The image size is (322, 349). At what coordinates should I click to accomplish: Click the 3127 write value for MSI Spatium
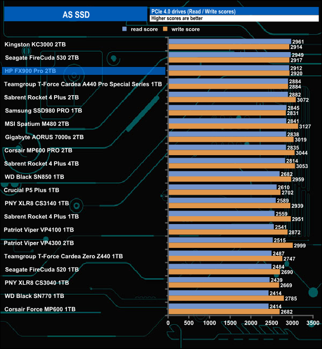(x=305, y=126)
